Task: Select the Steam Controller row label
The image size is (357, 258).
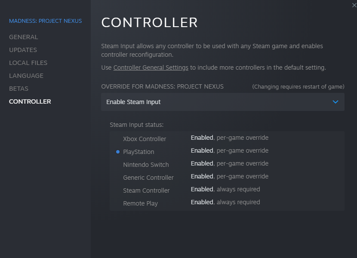Action: (146, 190)
